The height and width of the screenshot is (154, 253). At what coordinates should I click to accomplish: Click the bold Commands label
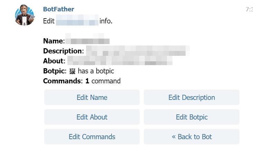tap(62, 81)
